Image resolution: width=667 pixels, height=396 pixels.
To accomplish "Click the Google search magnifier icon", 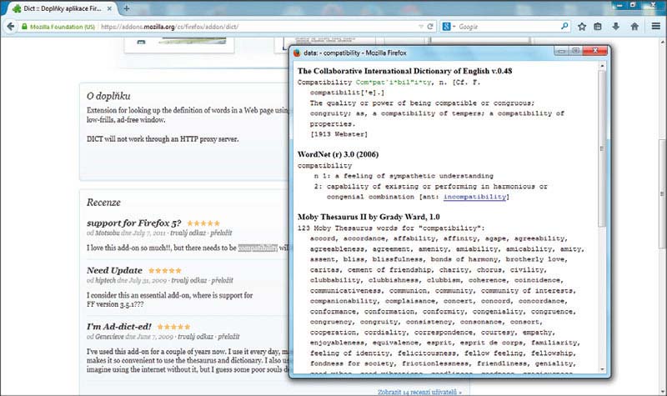I will coord(564,26).
